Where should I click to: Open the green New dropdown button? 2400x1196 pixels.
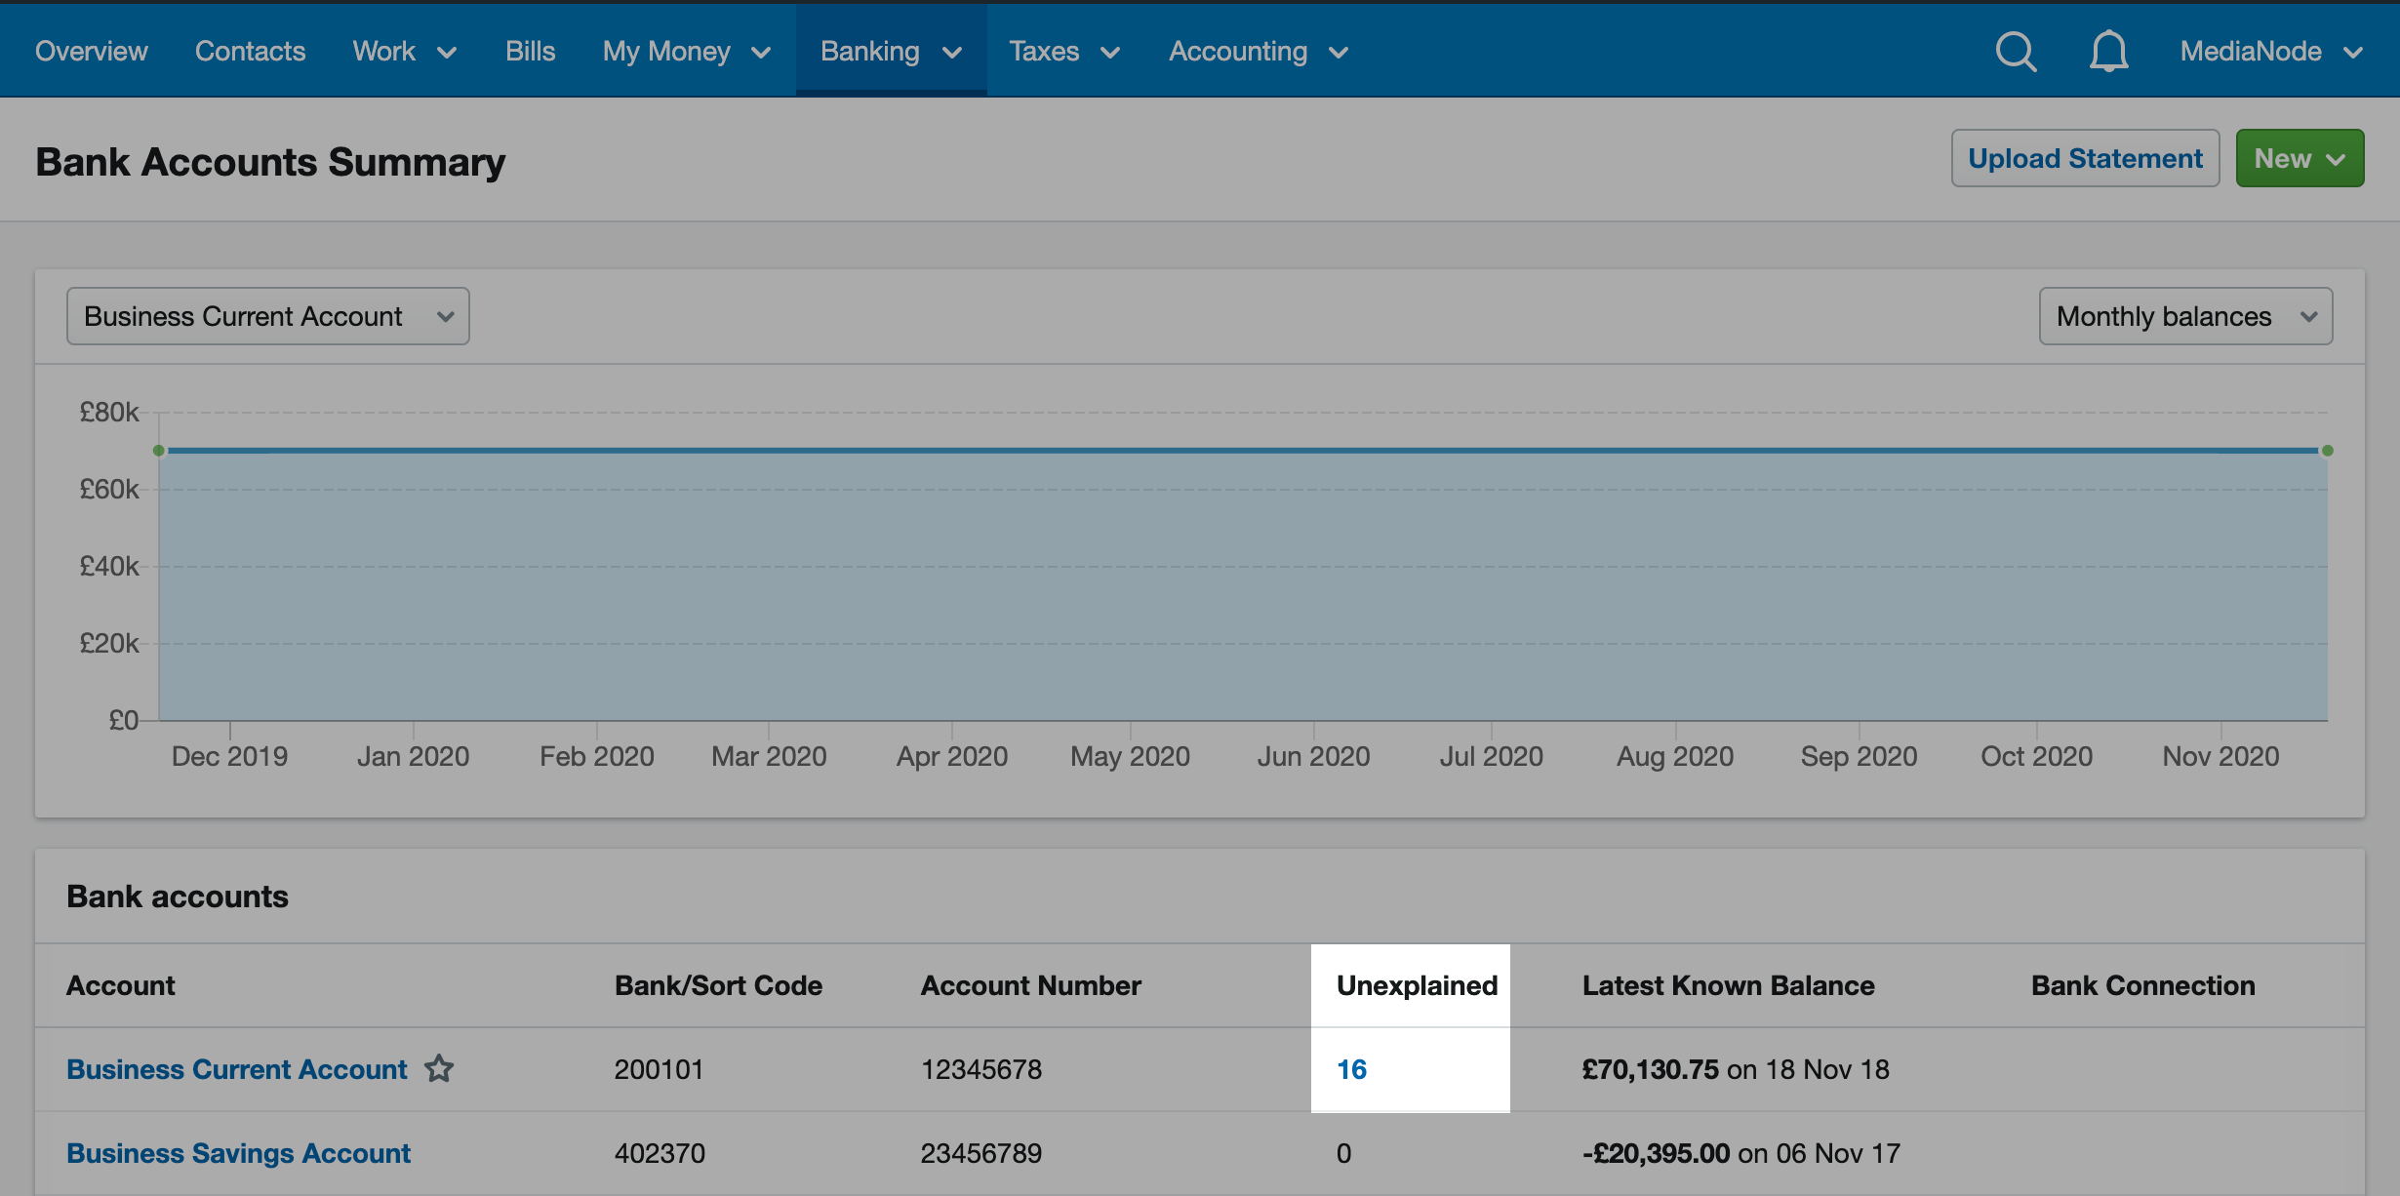pos(2300,158)
